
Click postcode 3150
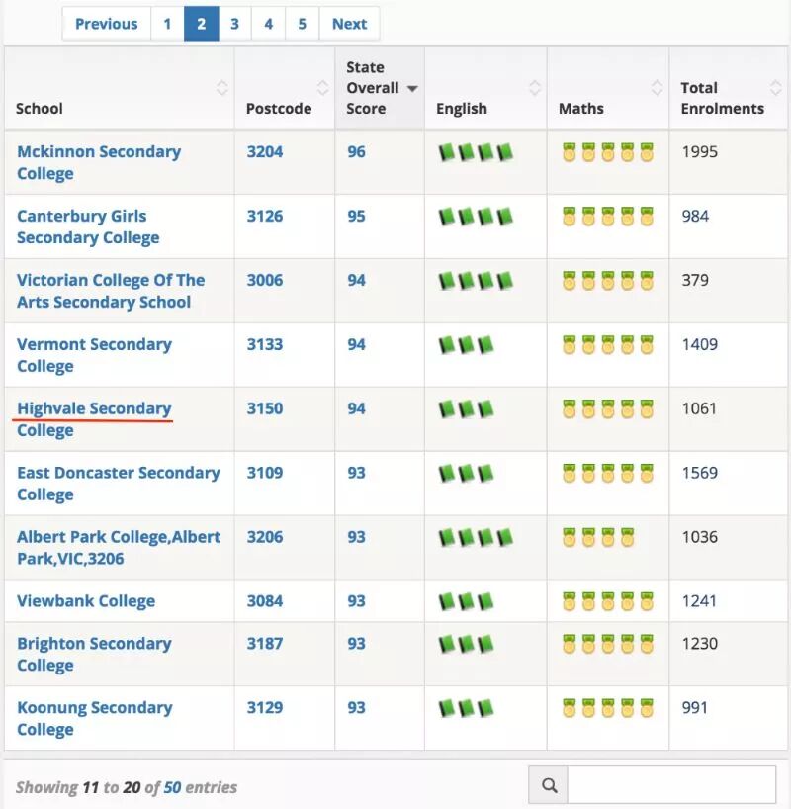[265, 408]
